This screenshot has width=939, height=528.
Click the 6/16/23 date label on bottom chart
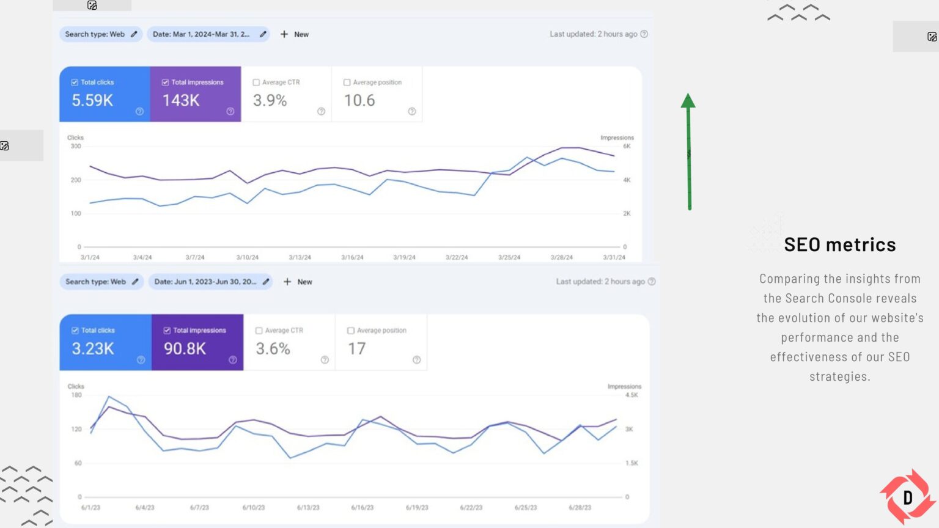363,507
